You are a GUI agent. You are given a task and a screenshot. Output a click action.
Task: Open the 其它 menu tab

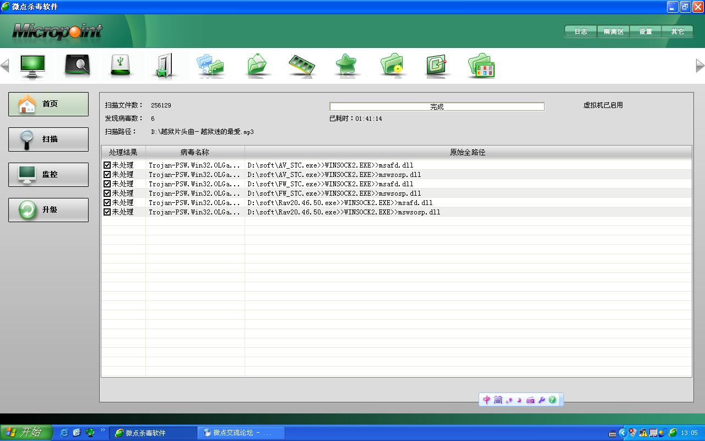[677, 31]
